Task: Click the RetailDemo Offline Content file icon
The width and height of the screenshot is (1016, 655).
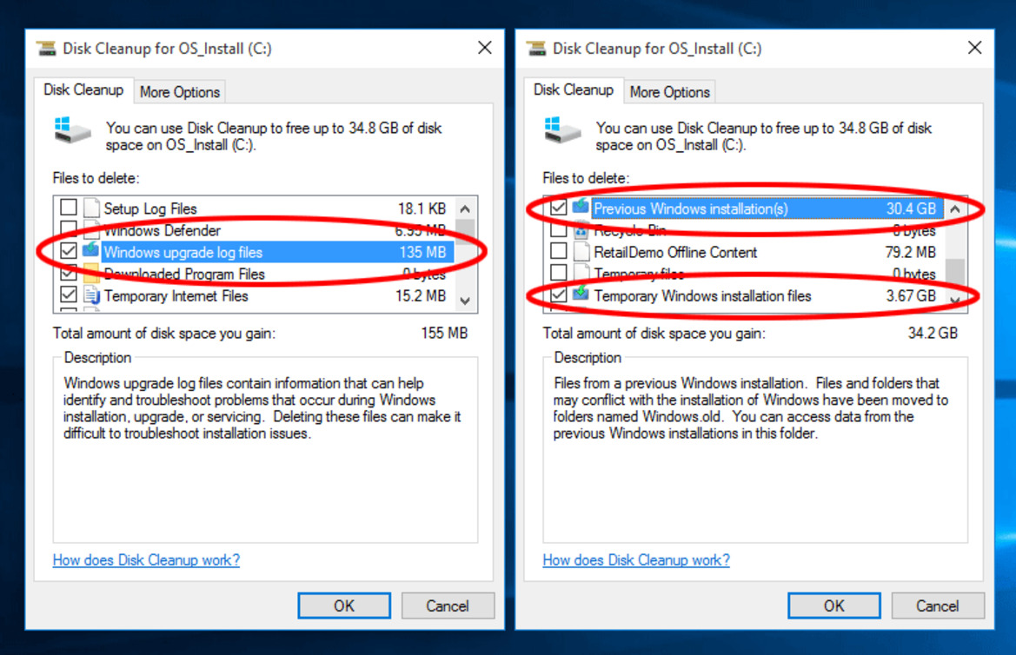Action: 581,251
